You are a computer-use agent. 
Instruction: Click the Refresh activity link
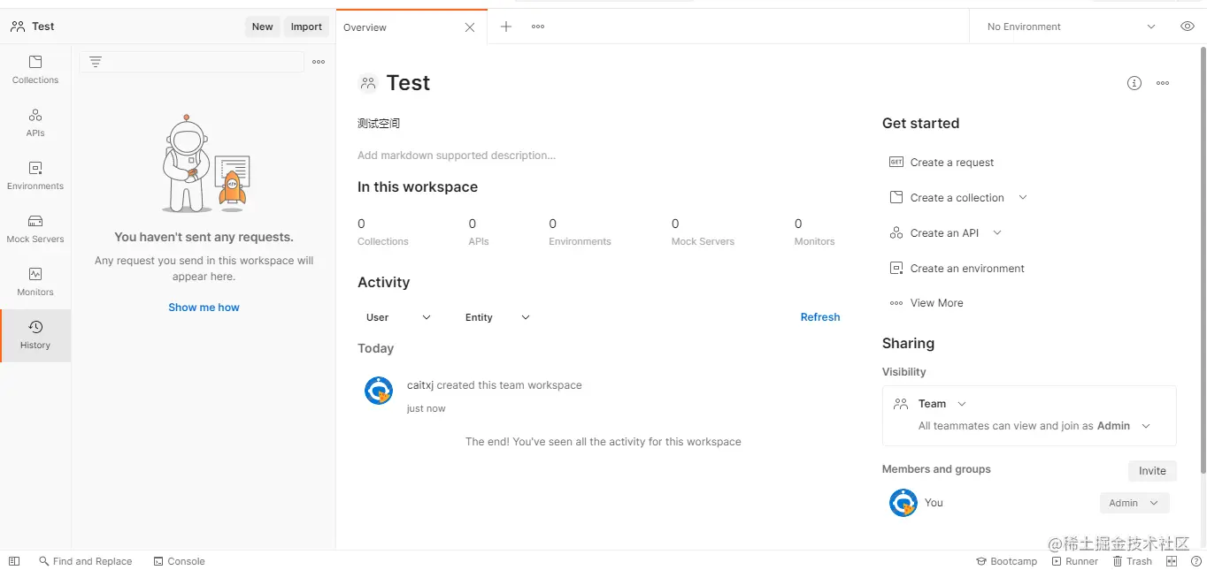pyautogui.click(x=820, y=317)
